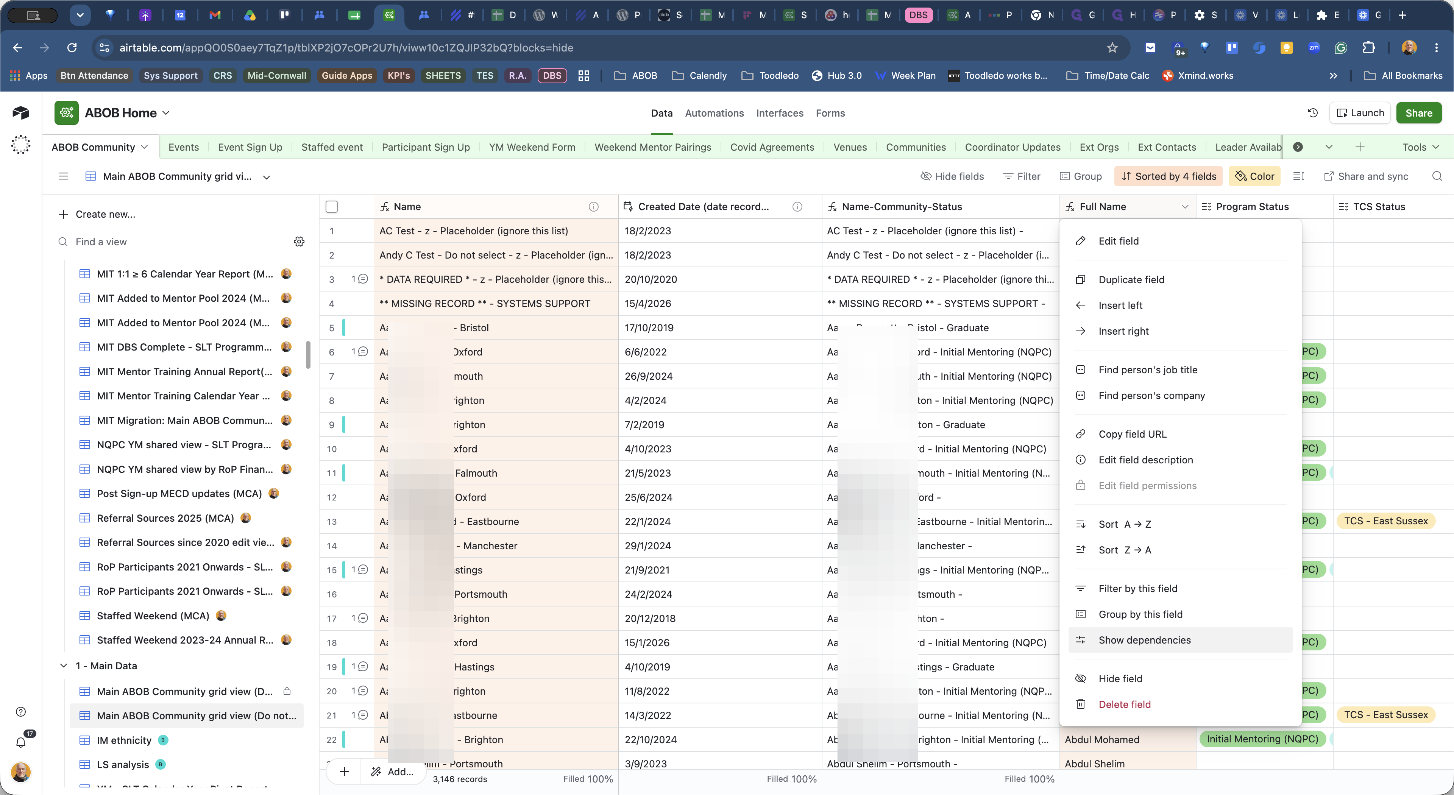
Task: Open the Tools dropdown
Action: tap(1421, 147)
